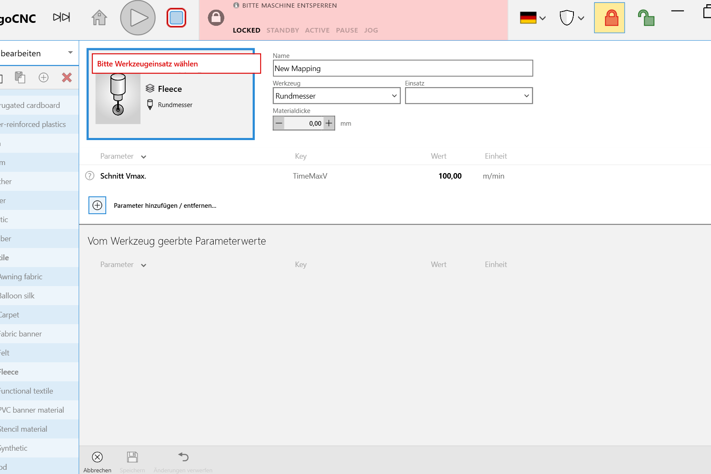This screenshot has width=711, height=474.
Task: Open the shield user-level dropdown
Action: tap(572, 18)
